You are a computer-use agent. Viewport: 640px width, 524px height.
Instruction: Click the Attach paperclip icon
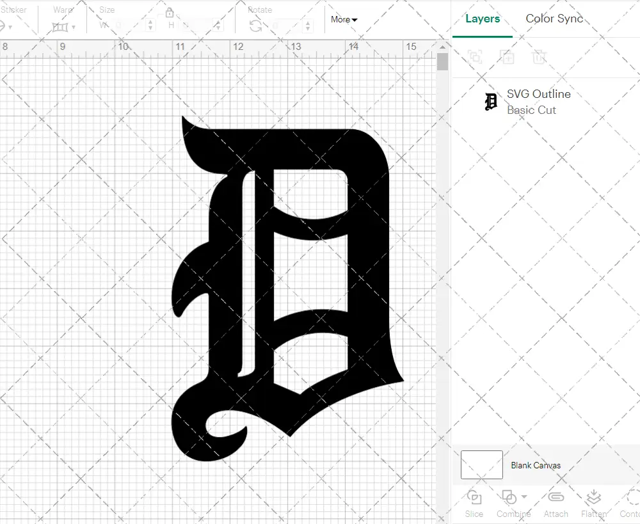556,498
